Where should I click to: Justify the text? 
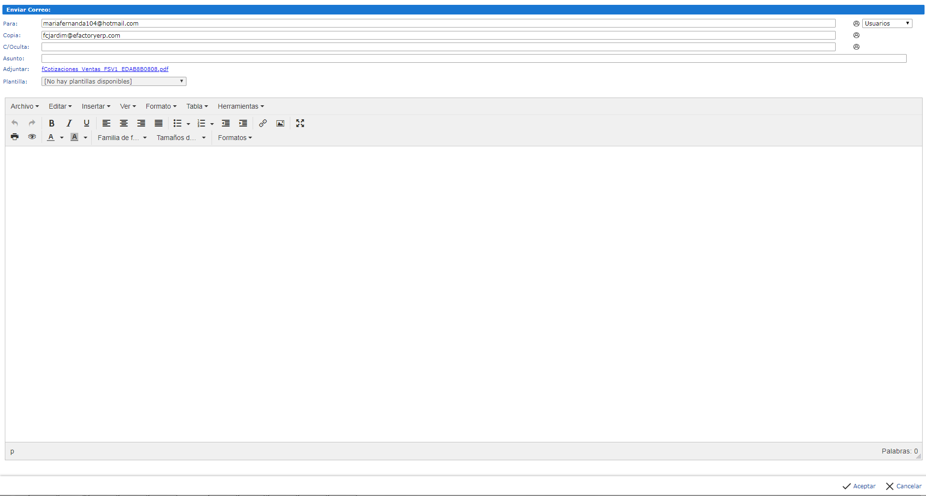[158, 123]
